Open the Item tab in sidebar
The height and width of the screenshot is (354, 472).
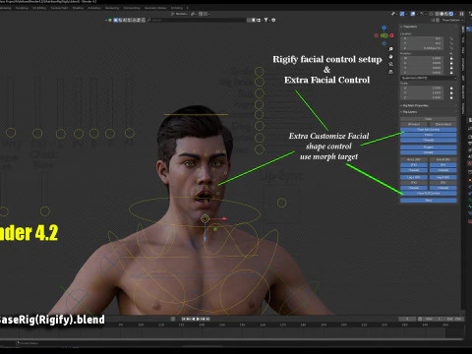click(463, 29)
